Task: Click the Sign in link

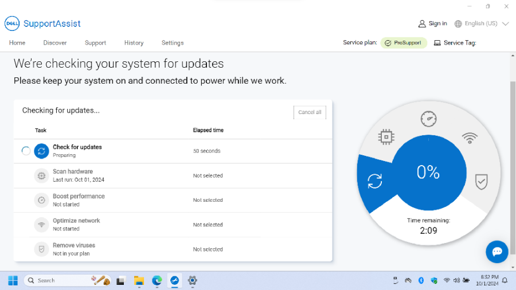Action: point(437,23)
